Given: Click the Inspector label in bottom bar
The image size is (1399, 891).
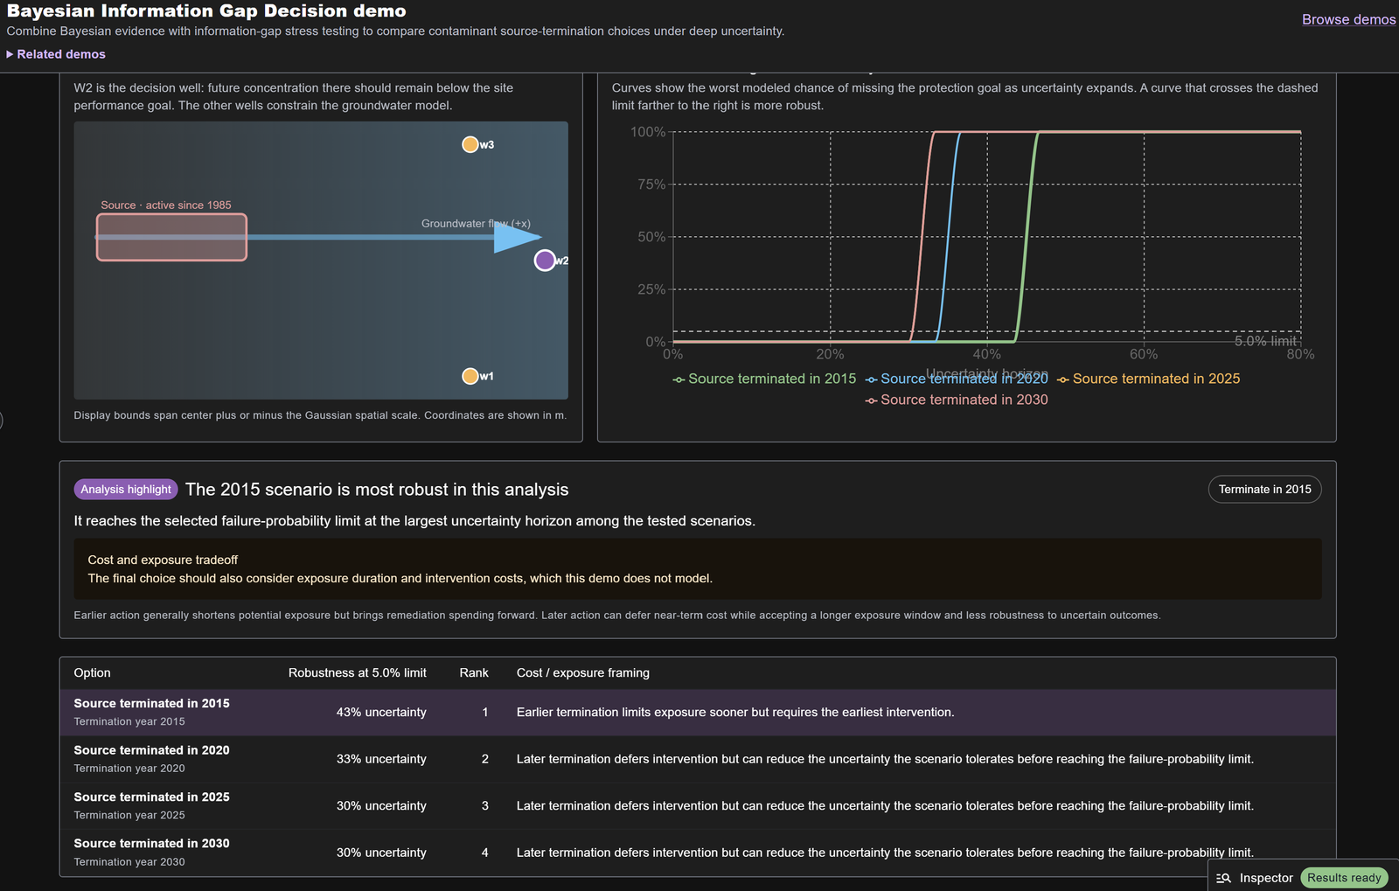Looking at the screenshot, I should tap(1266, 878).
